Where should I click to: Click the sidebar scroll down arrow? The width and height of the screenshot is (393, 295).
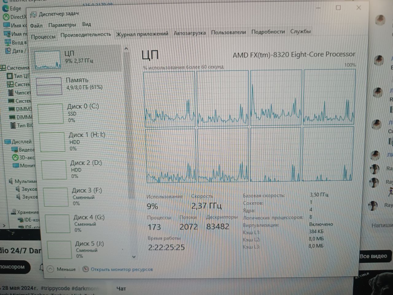point(134,257)
